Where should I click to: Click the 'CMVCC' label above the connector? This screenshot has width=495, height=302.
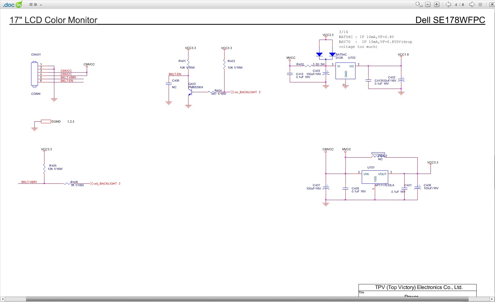pyautogui.click(x=89, y=64)
